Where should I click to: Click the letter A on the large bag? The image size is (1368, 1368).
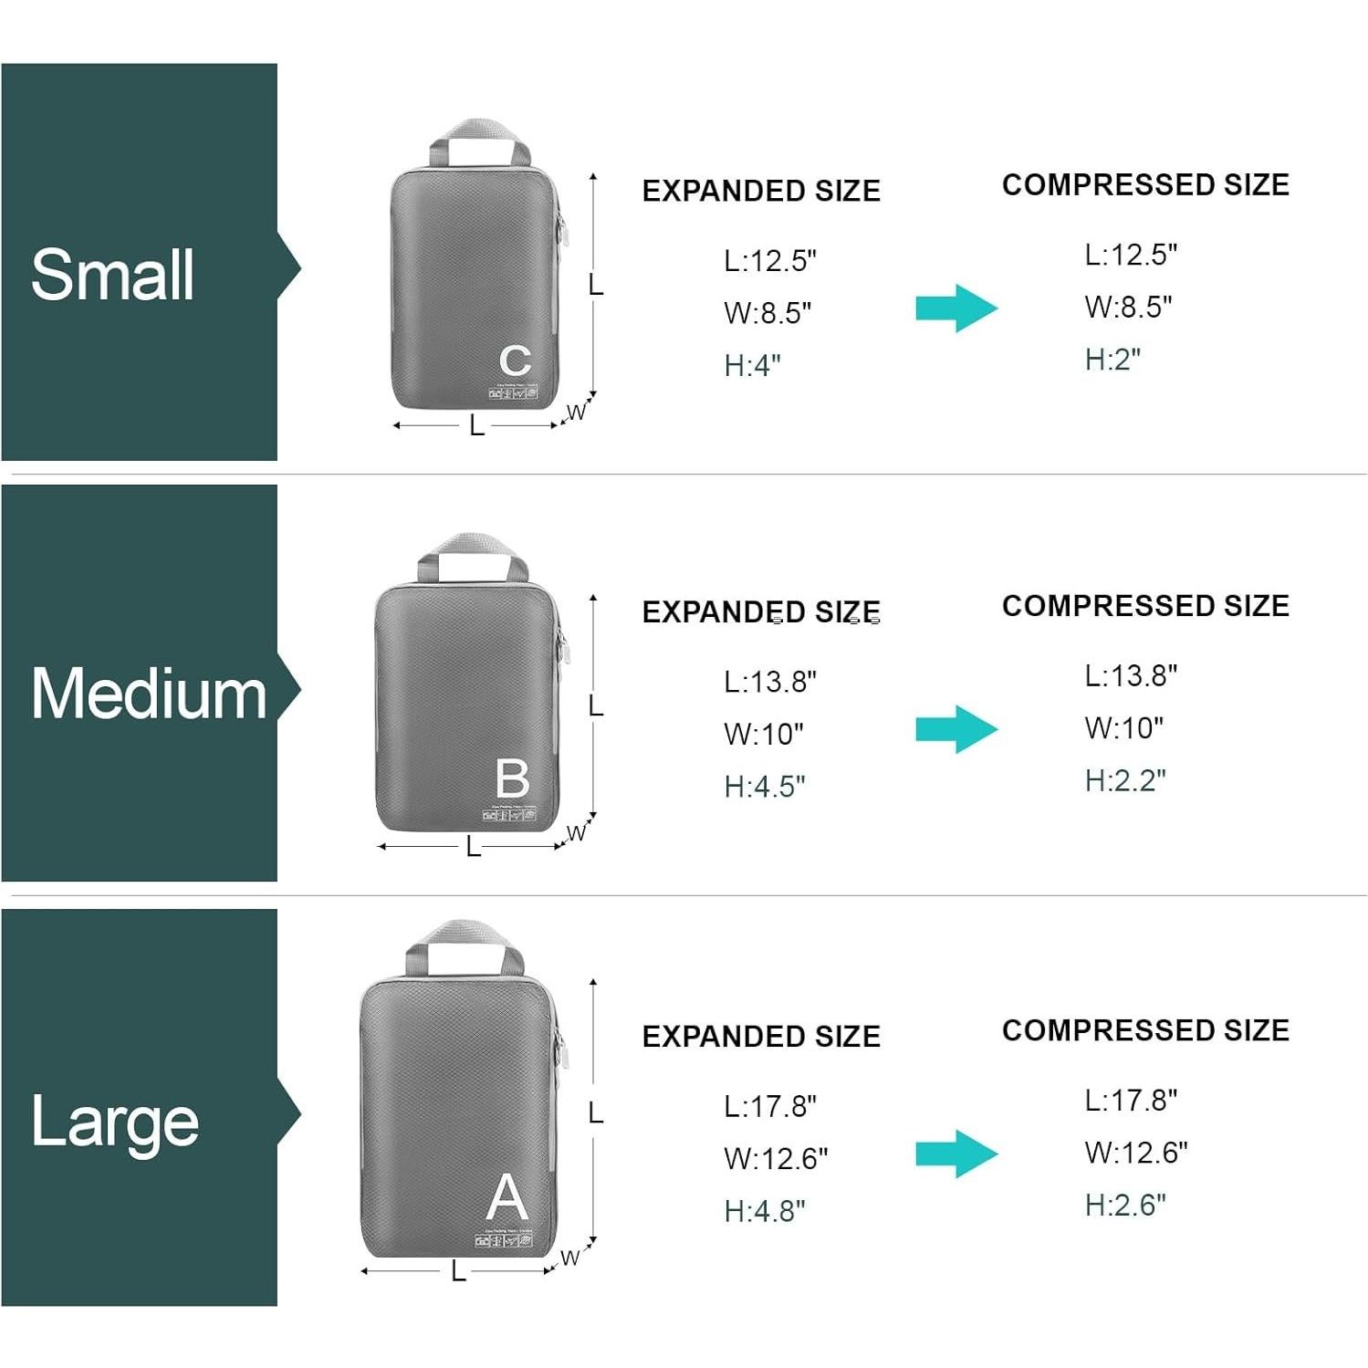(x=507, y=1196)
